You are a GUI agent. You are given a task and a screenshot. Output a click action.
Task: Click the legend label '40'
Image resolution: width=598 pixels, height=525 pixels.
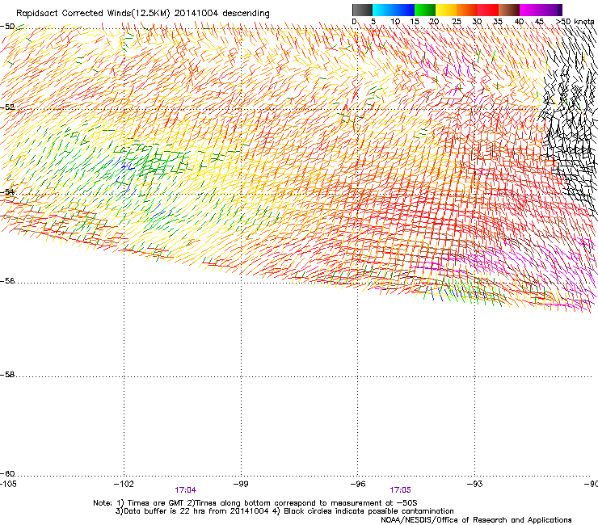coord(519,22)
